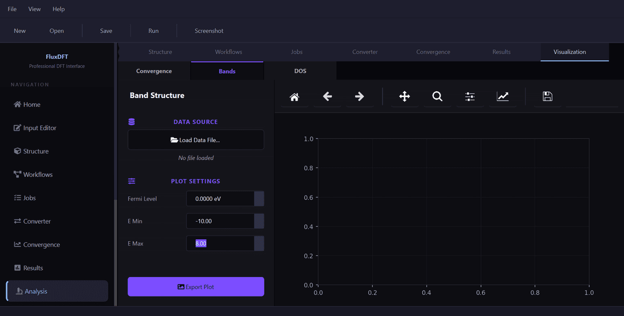The image size is (624, 316).
Task: Click Run in the top toolbar
Action: (153, 31)
